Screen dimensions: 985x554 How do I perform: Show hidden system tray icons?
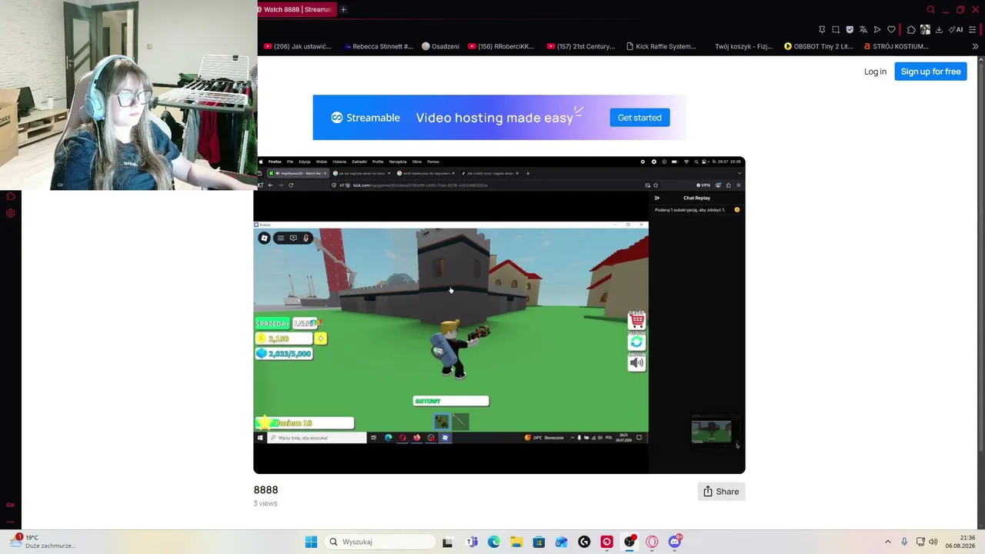[887, 542]
